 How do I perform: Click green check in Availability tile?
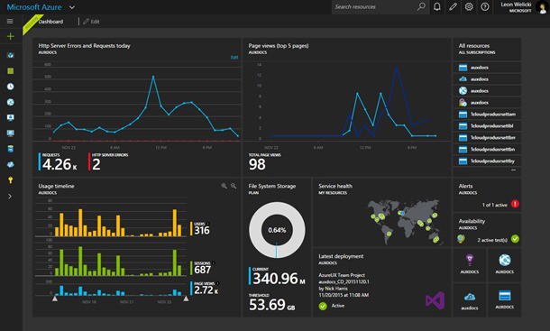pos(515,239)
